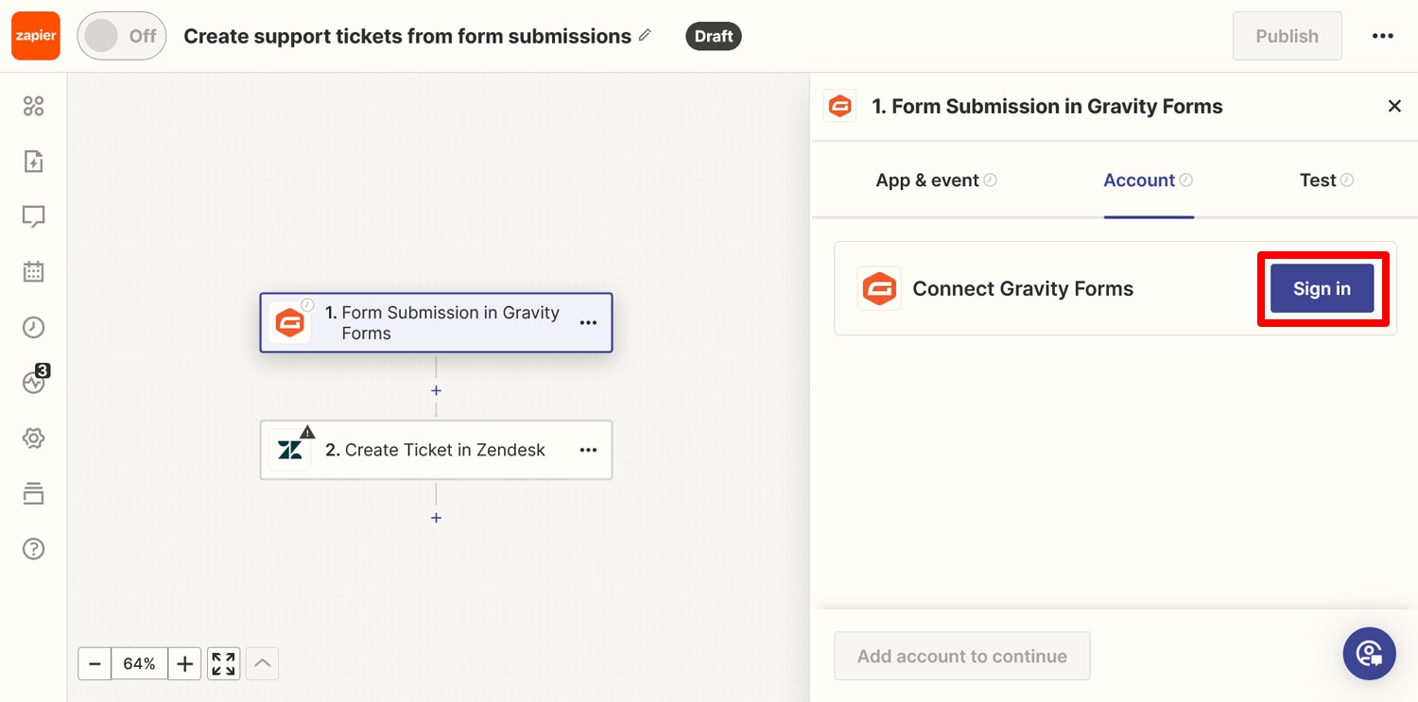Edit the Zap title pencil icon
The image size is (1418, 702).
646,35
